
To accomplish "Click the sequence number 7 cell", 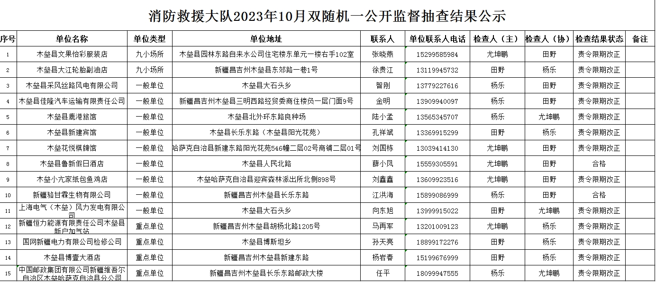I will pyautogui.click(x=8, y=148).
